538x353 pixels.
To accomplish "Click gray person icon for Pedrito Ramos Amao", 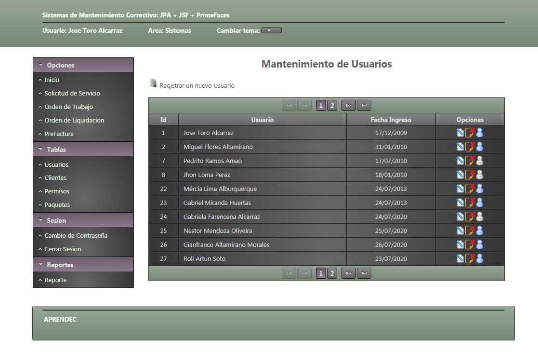I will pos(480,161).
